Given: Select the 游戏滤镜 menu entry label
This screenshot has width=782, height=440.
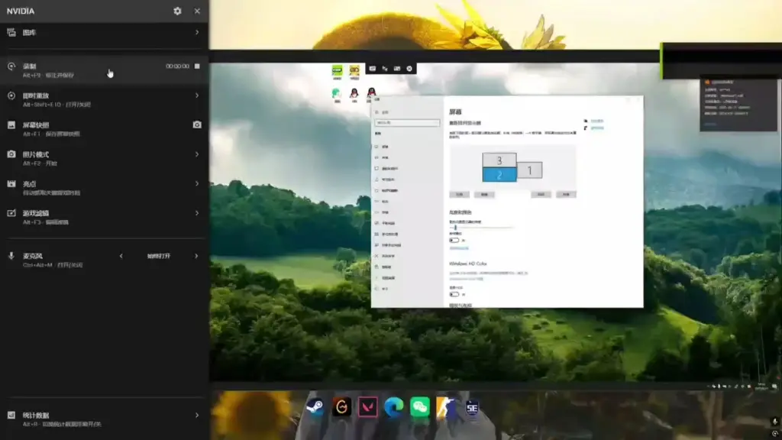Looking at the screenshot, I should point(36,213).
